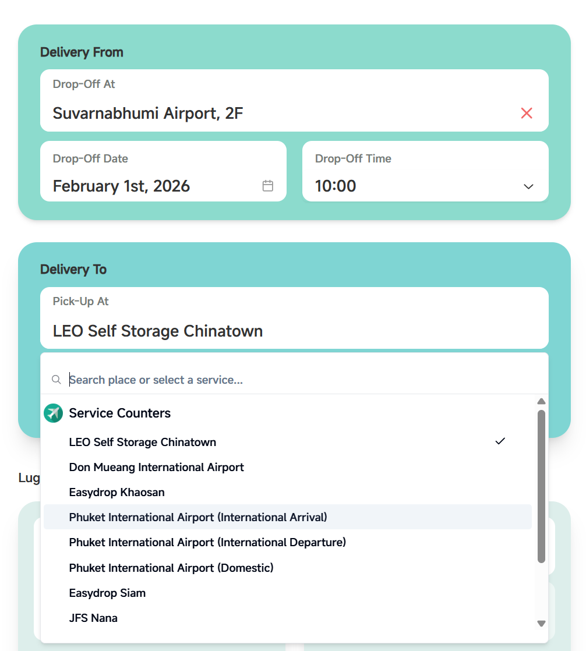Choose Phuket International Airport (Domestic)
586x651 pixels.
click(x=171, y=567)
